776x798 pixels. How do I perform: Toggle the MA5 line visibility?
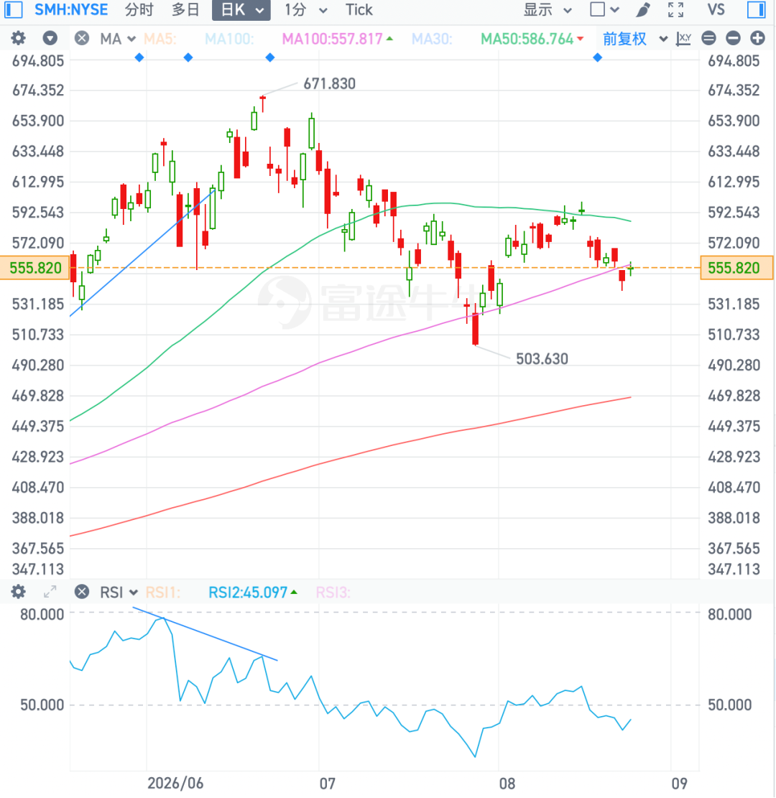click(160, 39)
